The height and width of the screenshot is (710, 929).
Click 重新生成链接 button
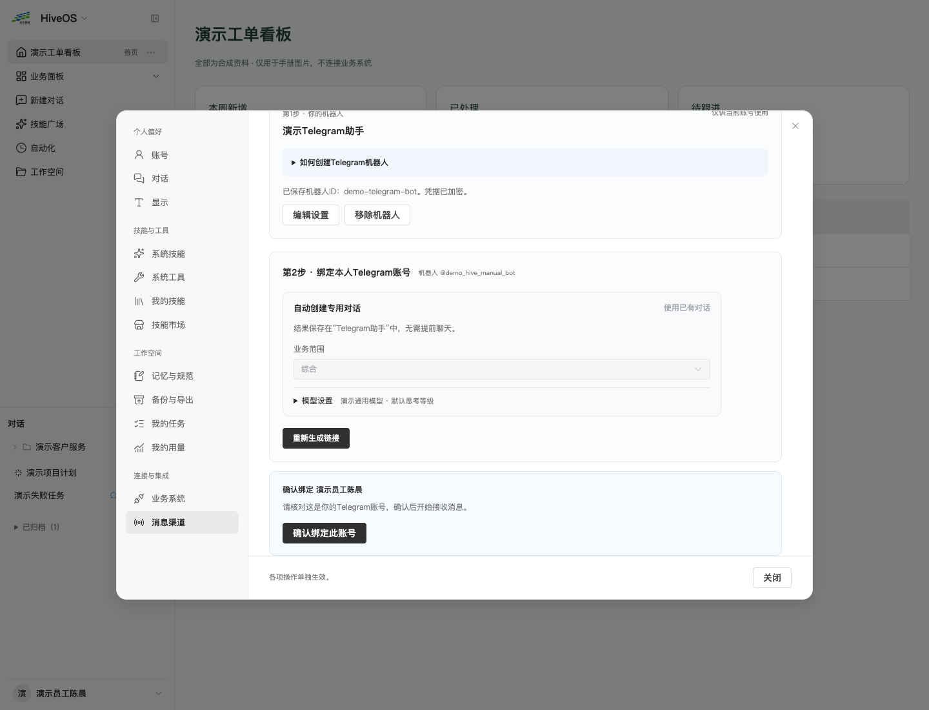316,438
